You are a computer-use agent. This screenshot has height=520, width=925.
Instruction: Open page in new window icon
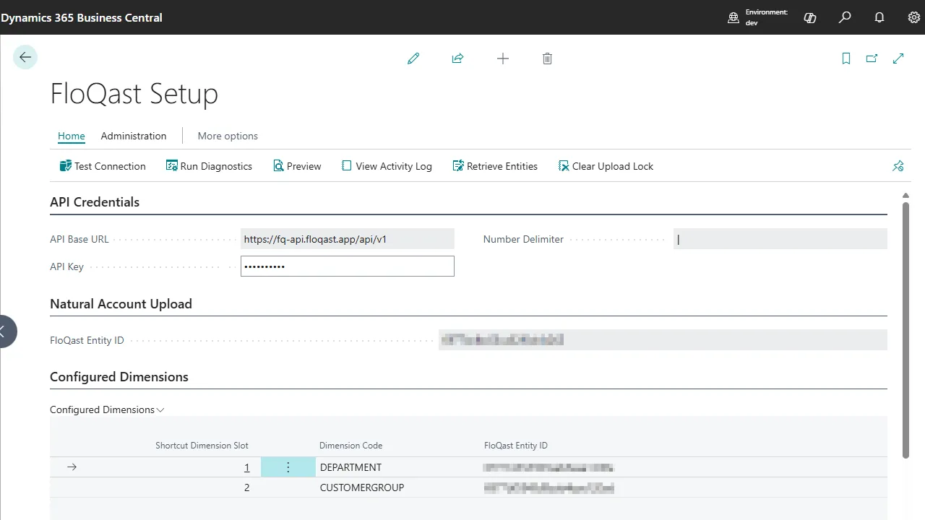click(x=872, y=58)
